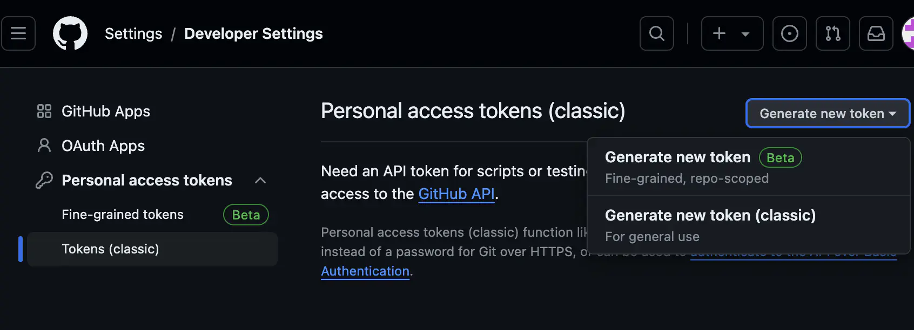Open the pull requests icon
Image resolution: width=914 pixels, height=330 pixels.
pos(832,33)
